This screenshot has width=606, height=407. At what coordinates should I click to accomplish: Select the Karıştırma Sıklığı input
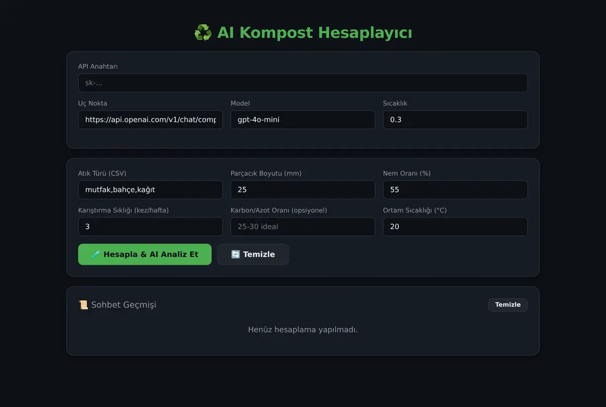pyautogui.click(x=150, y=227)
